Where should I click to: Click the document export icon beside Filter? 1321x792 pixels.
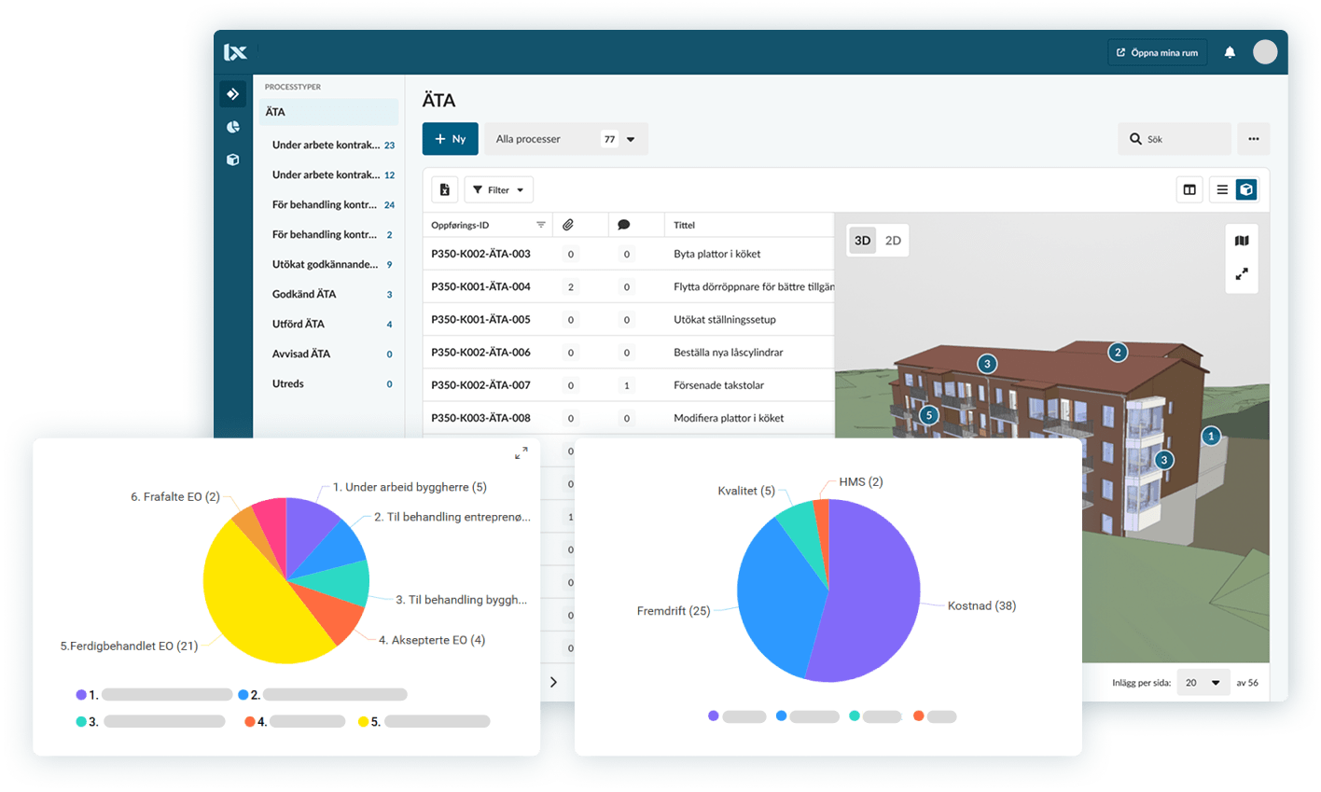445,189
